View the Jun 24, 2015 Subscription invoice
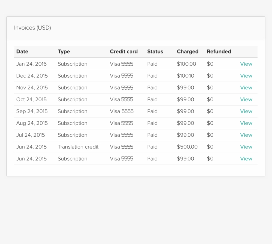Image resolution: width=272 pixels, height=244 pixels. pyautogui.click(x=246, y=159)
